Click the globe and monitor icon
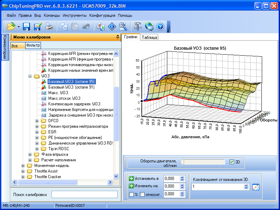This screenshot has width=280, height=210. (149, 26)
